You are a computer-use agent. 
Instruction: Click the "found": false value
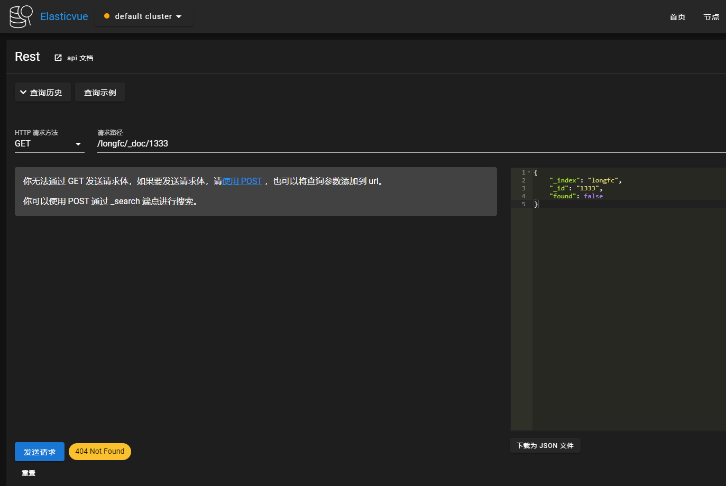[593, 196]
